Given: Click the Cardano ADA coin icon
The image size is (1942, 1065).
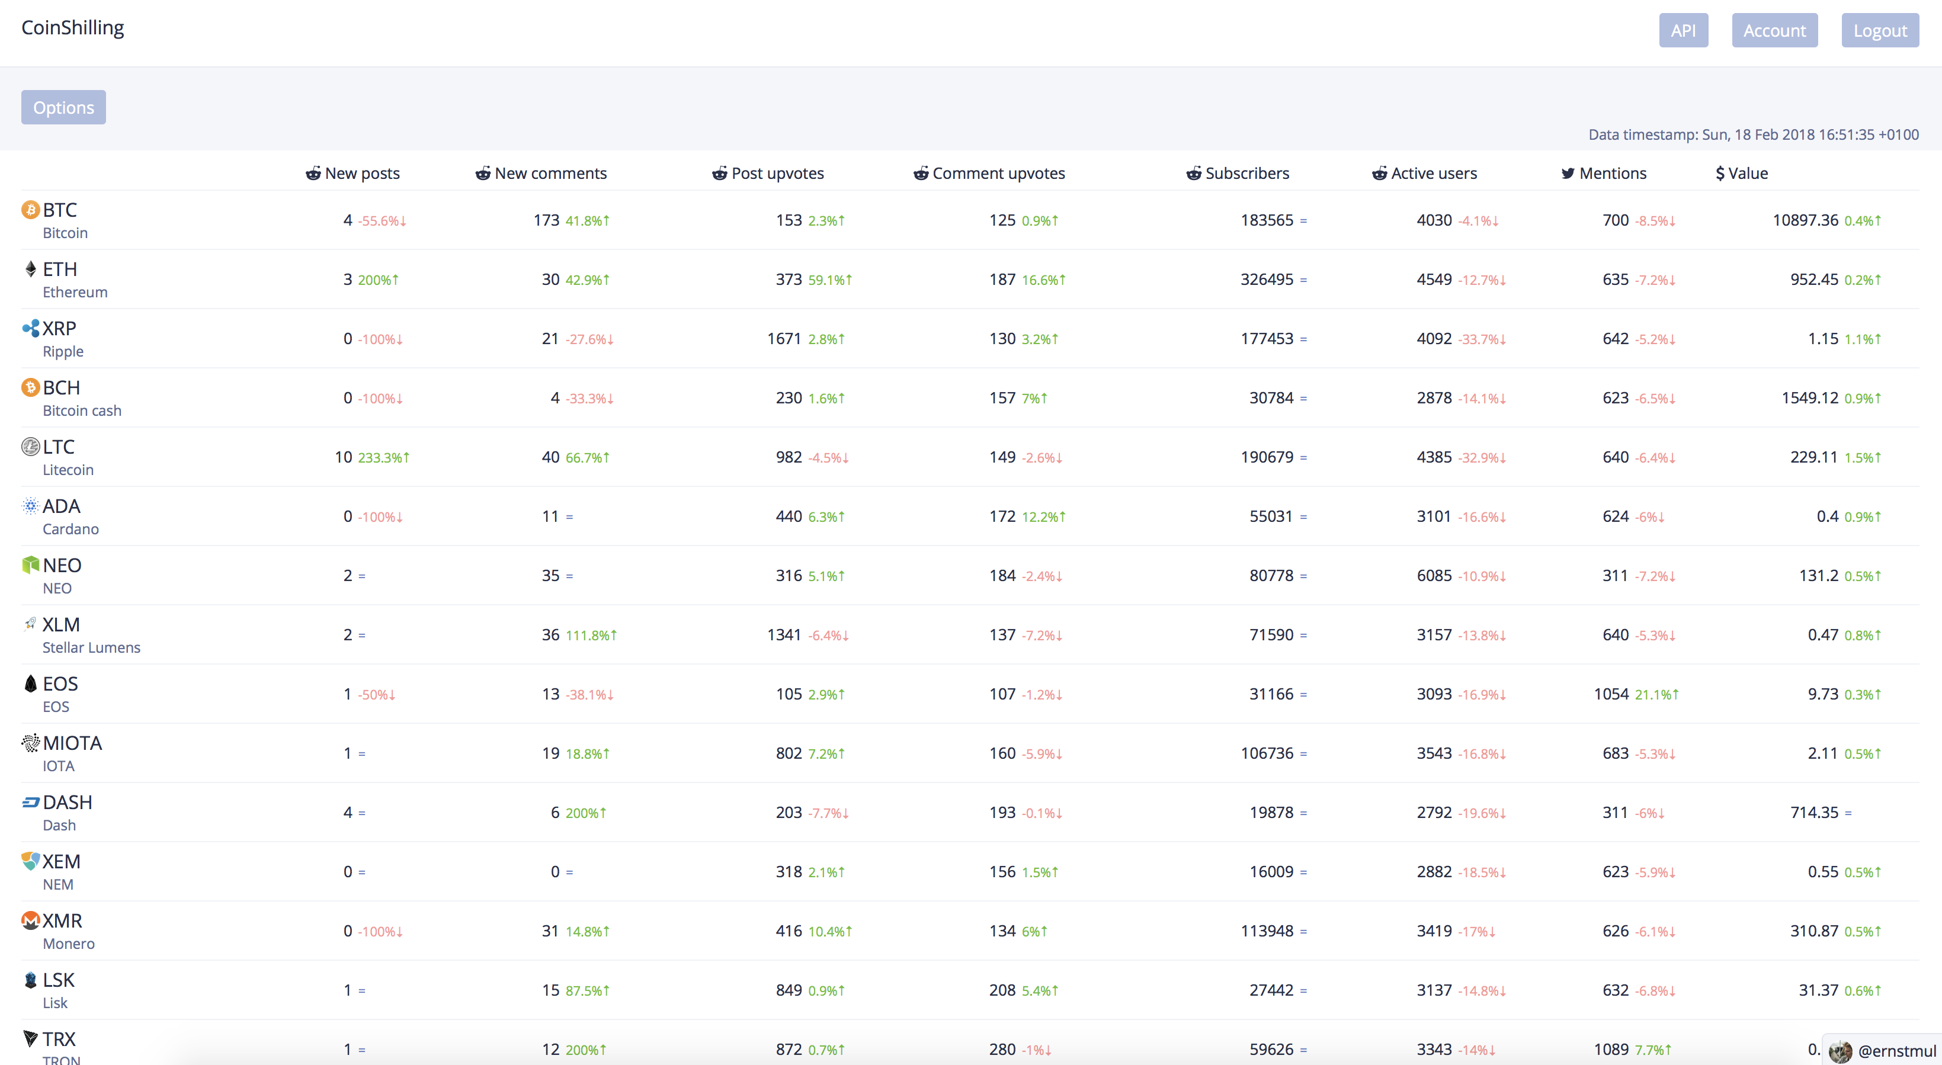Looking at the screenshot, I should (30, 506).
